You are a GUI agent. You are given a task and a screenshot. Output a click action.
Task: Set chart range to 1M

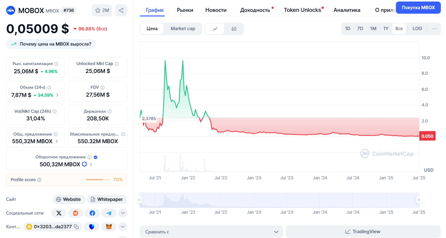373,29
